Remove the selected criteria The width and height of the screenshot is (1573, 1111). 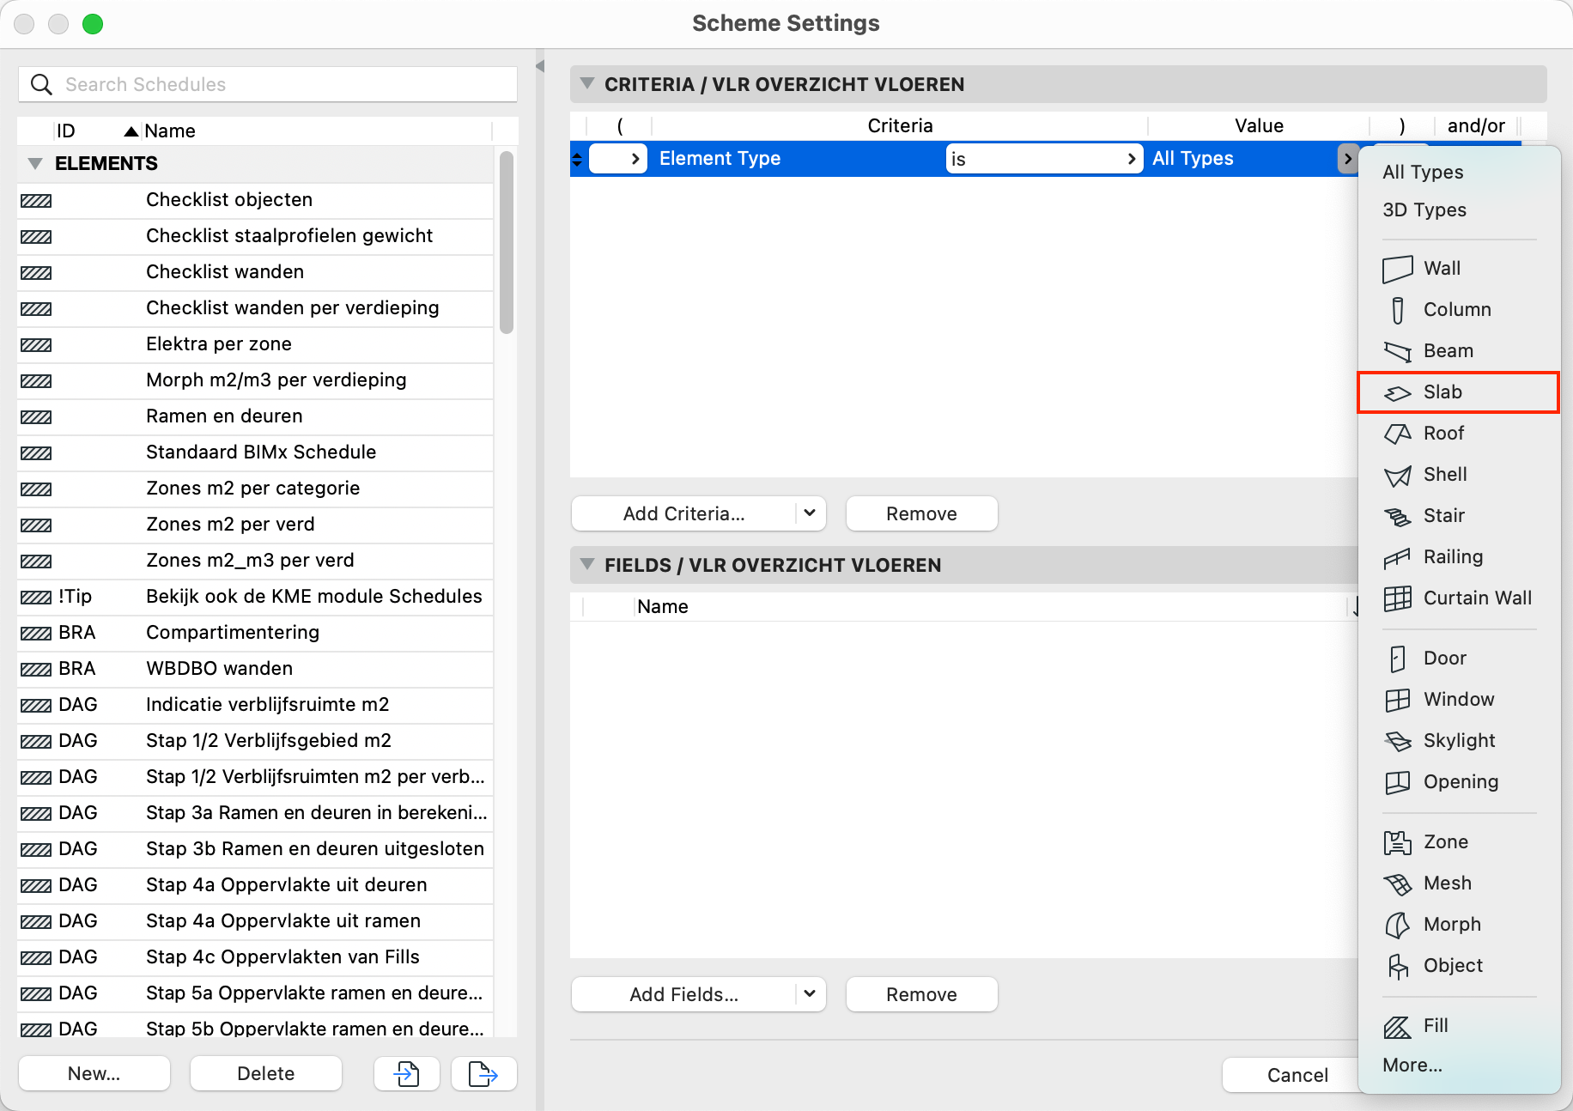(921, 513)
